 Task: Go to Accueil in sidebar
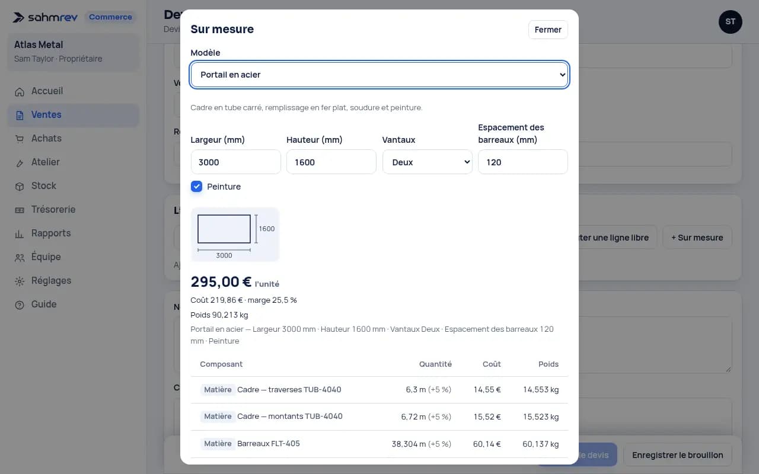coord(74,91)
